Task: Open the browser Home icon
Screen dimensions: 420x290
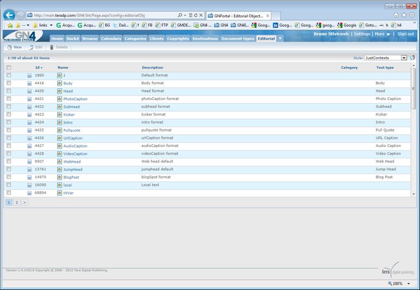Action: [396, 15]
